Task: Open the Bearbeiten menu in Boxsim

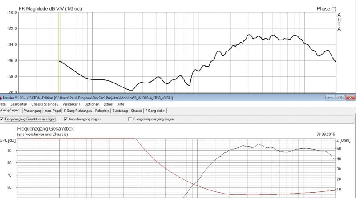Action: (19, 104)
